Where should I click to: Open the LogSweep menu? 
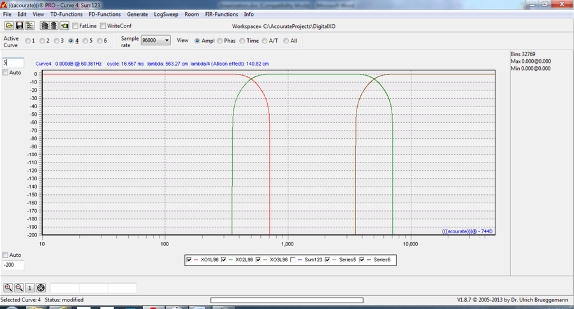tap(166, 14)
